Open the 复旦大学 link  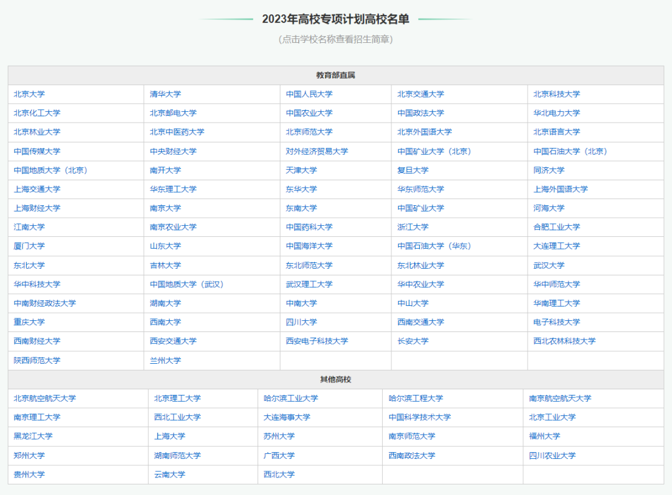(413, 170)
